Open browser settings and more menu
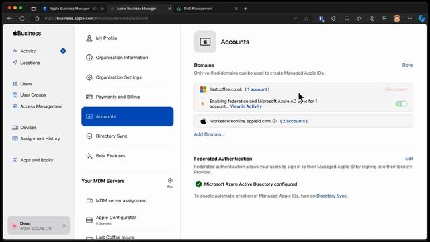The image size is (430, 242). click(410, 19)
